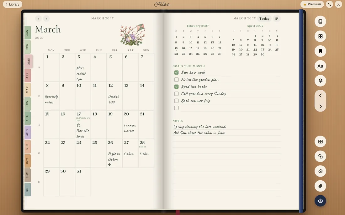Image resolution: width=345 pixels, height=215 pixels.
Task: Uncheck the 'Run 3x a week' goal
Action: [x=176, y=72]
